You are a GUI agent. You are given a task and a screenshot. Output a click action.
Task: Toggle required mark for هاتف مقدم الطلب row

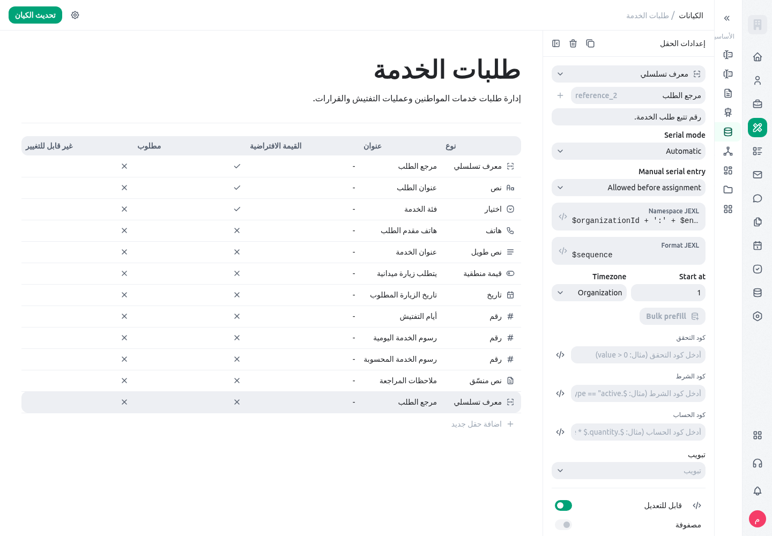(237, 230)
